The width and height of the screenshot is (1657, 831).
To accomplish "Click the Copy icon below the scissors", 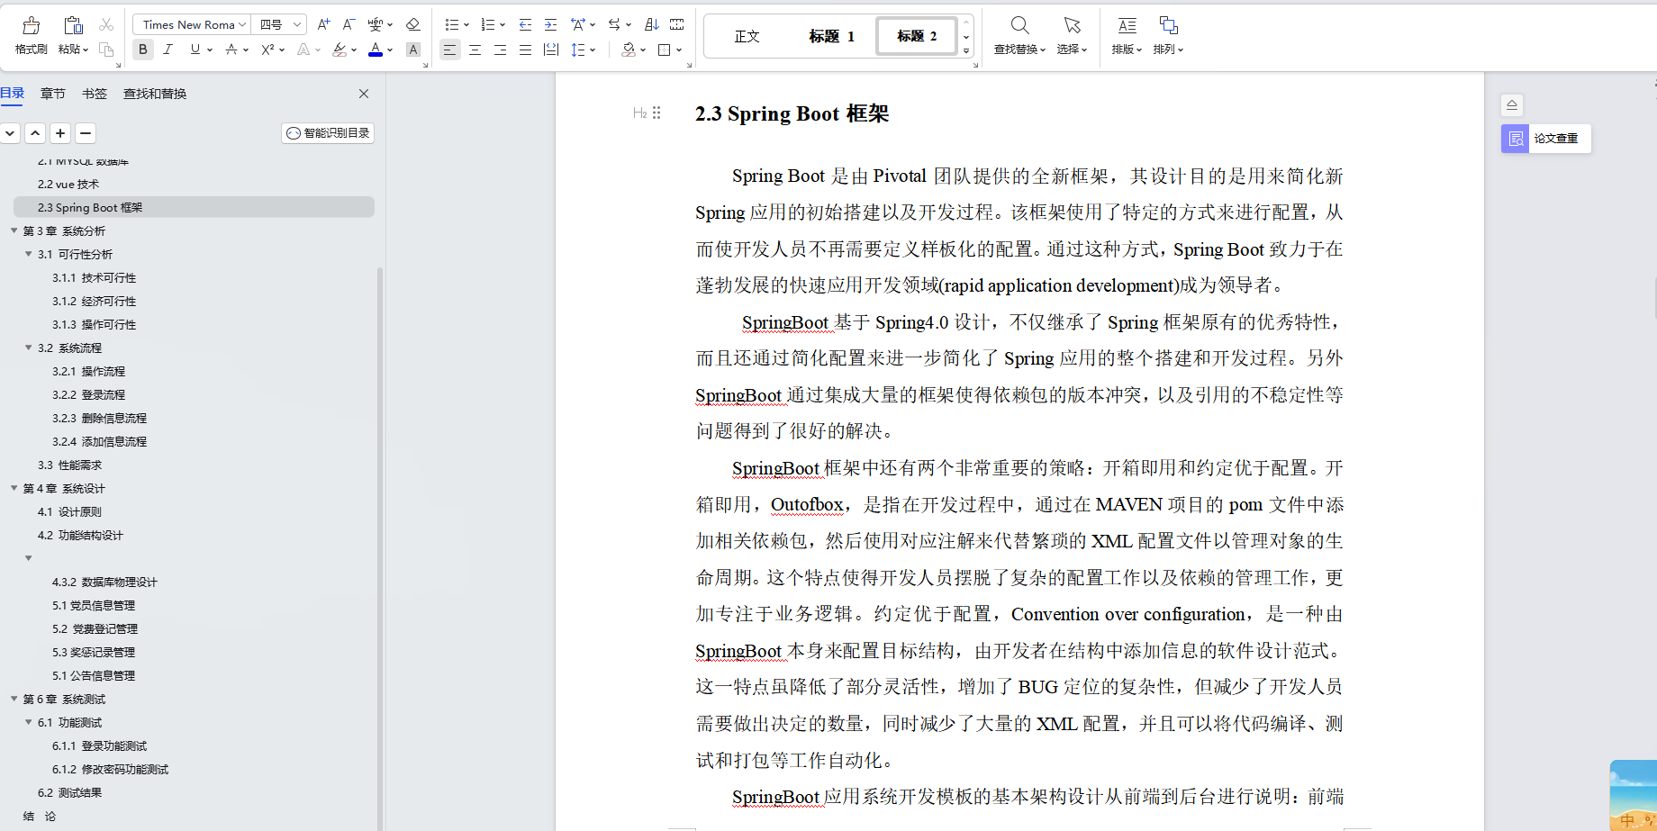I will point(106,50).
